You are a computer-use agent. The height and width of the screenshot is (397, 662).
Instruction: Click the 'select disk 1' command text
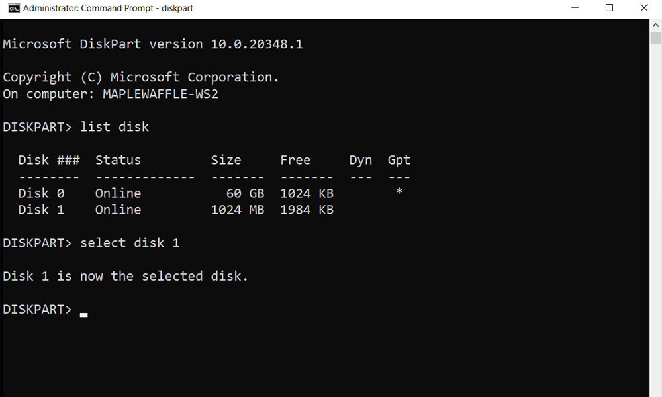(130, 243)
